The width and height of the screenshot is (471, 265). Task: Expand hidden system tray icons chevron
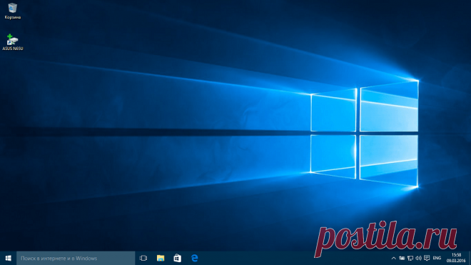pyautogui.click(x=393, y=258)
